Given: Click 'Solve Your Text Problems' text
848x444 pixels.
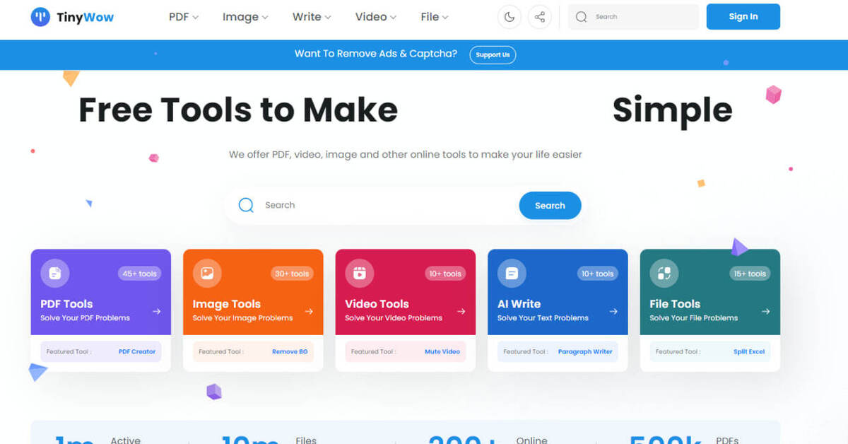Looking at the screenshot, I should (x=543, y=318).
